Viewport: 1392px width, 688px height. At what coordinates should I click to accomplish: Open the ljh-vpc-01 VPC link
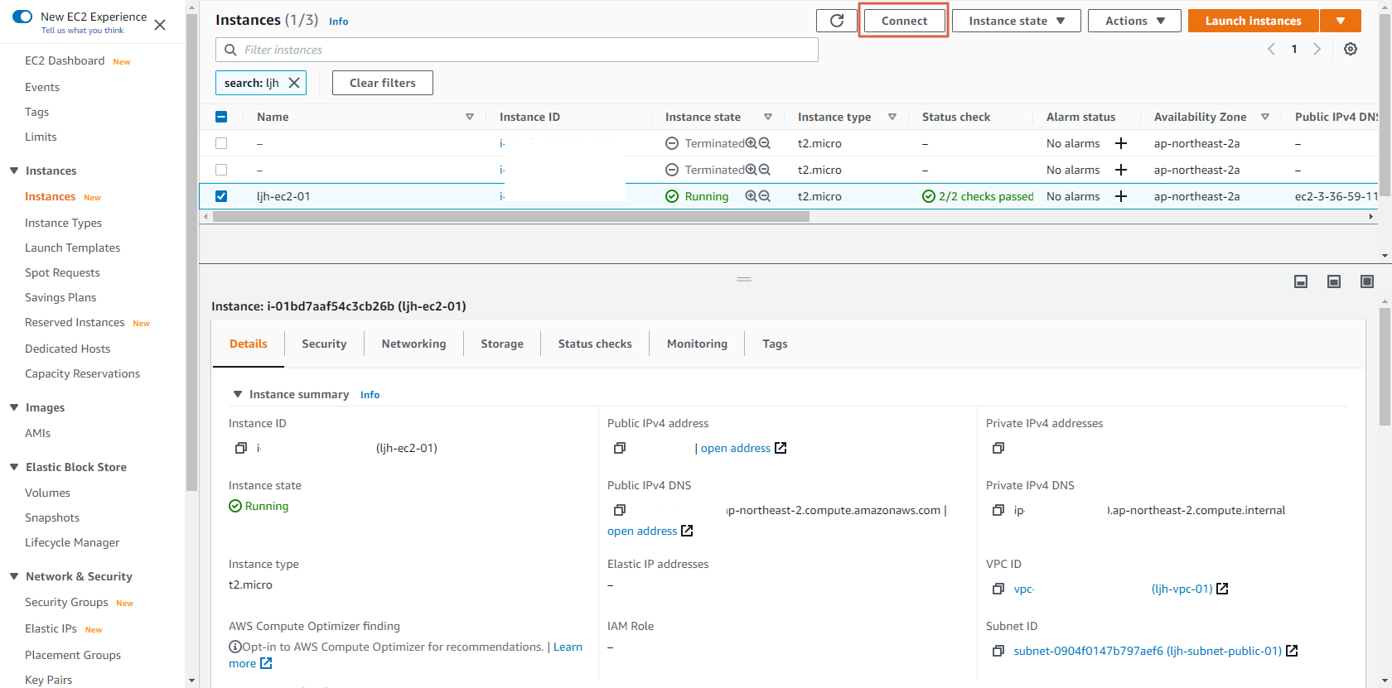click(x=1182, y=589)
